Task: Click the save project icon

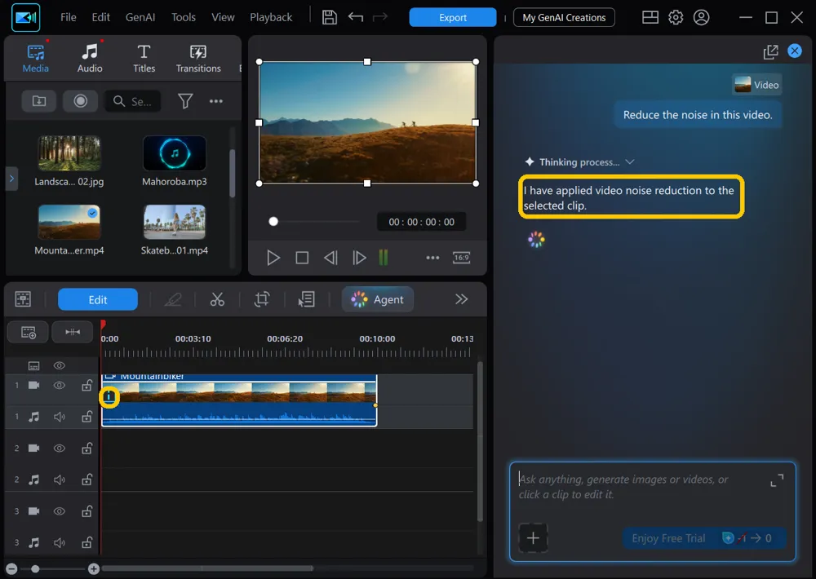Action: (x=329, y=17)
